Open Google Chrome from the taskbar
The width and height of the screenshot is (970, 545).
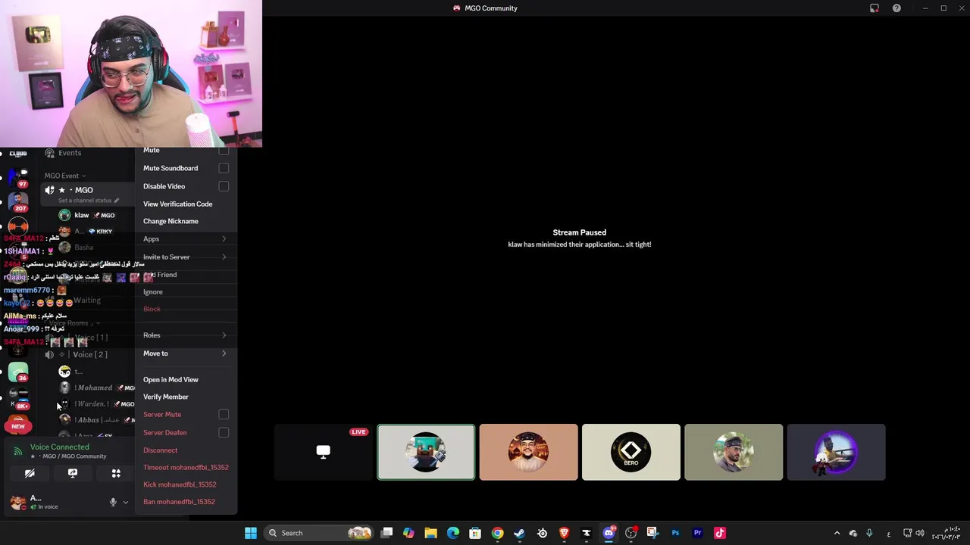tap(497, 533)
